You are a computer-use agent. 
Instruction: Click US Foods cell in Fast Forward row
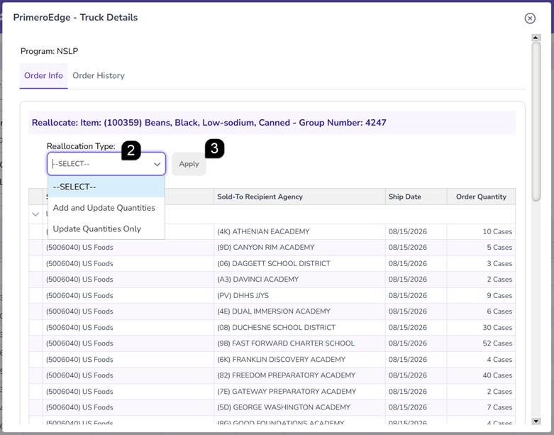click(x=128, y=343)
